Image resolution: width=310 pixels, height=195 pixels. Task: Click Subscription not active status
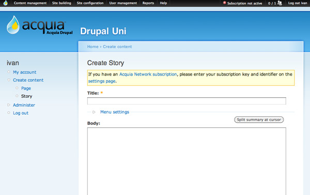[x=244, y=3]
